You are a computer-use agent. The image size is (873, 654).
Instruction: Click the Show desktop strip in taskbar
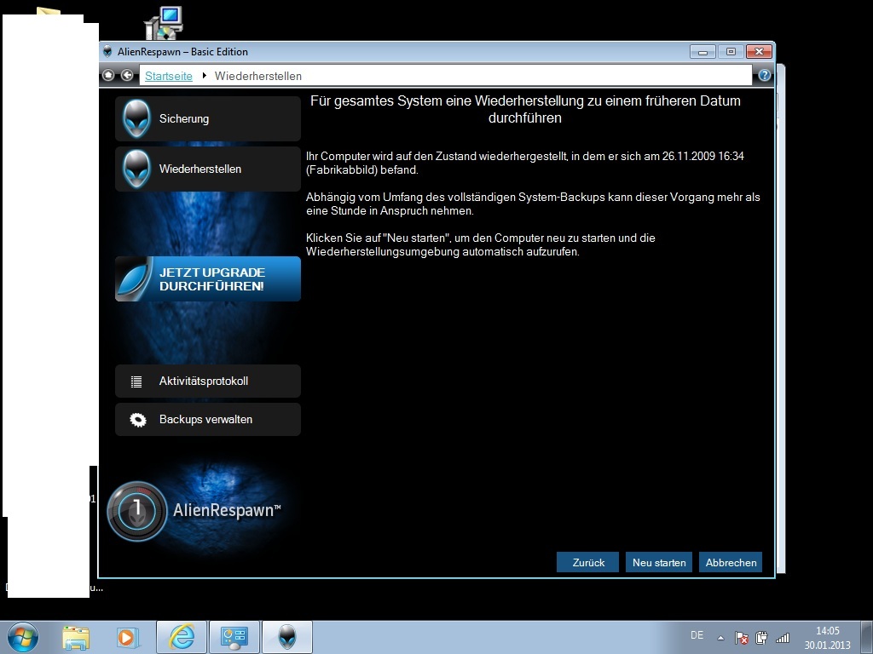pos(867,637)
